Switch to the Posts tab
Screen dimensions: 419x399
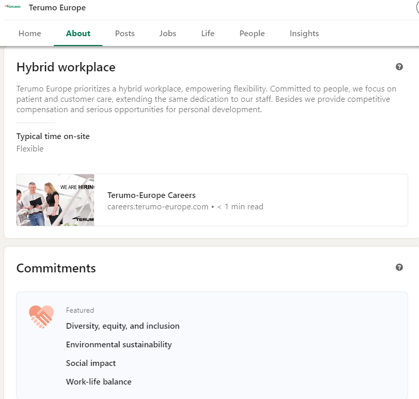point(125,34)
